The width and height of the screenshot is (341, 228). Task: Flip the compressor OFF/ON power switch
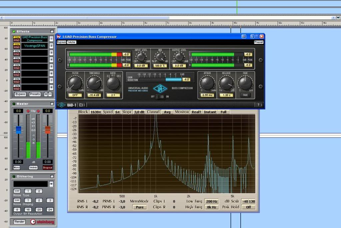[161, 97]
